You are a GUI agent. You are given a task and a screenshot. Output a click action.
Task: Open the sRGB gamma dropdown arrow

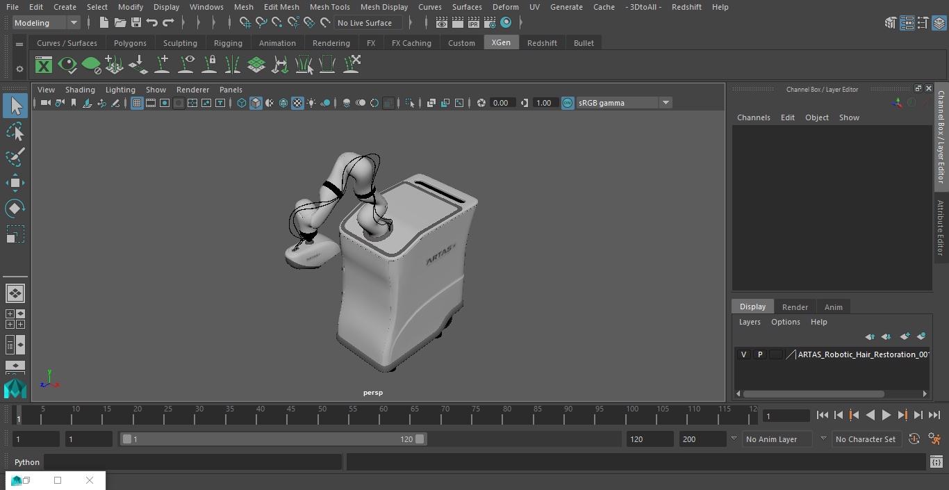666,103
